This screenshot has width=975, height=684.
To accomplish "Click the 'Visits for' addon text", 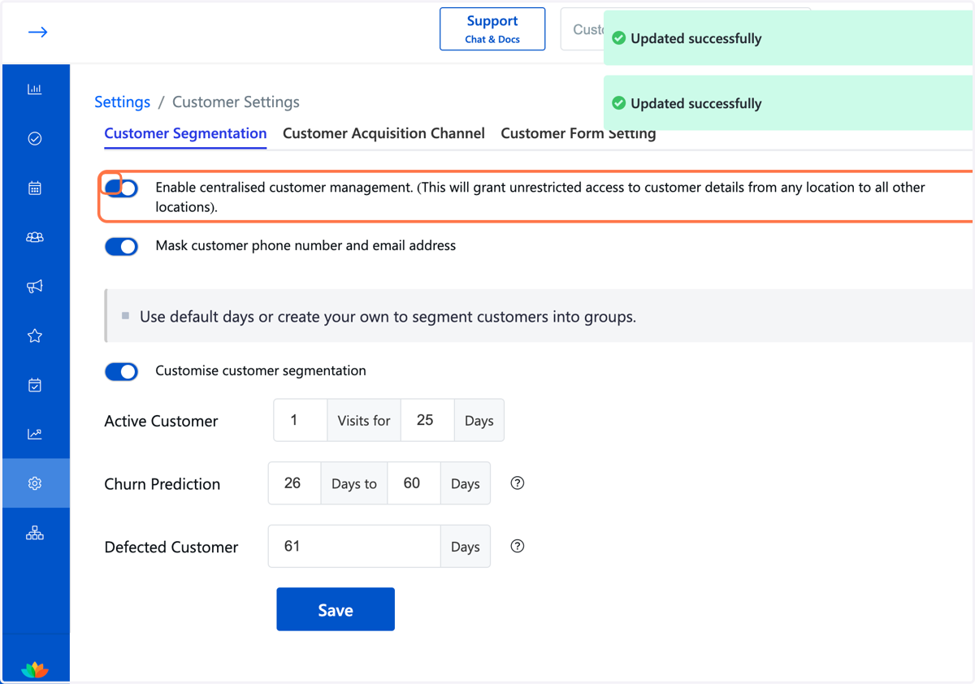I will (364, 421).
